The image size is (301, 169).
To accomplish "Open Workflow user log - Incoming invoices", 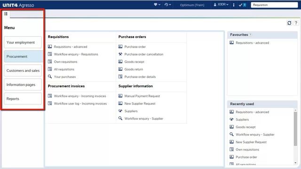I will tap(80, 103).
